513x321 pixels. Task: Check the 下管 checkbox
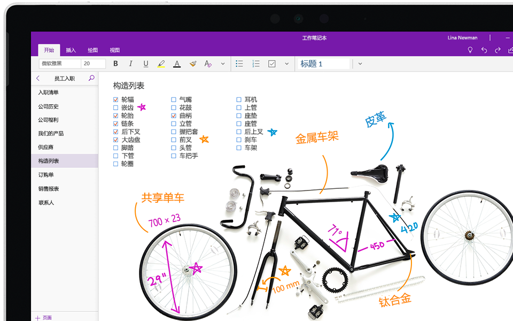tap(115, 156)
